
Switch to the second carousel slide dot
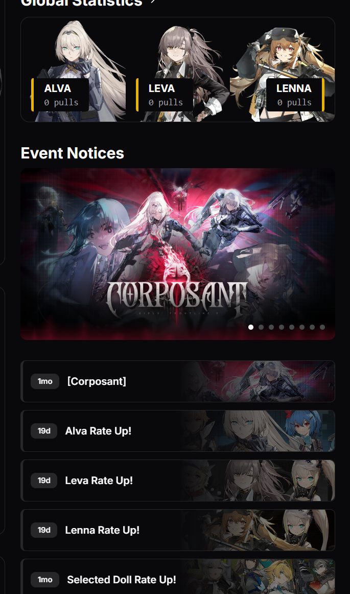pyautogui.click(x=261, y=327)
